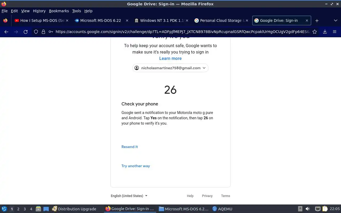The height and width of the screenshot is (213, 341).
Task: Open the Terms footer link
Action: (x=226, y=196)
